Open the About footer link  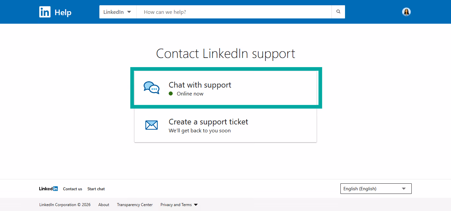[x=104, y=205]
